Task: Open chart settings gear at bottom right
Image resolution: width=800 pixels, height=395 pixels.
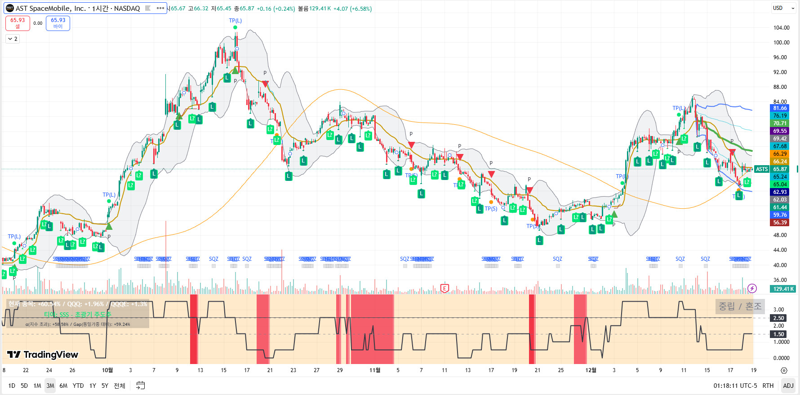Action: 784,370
